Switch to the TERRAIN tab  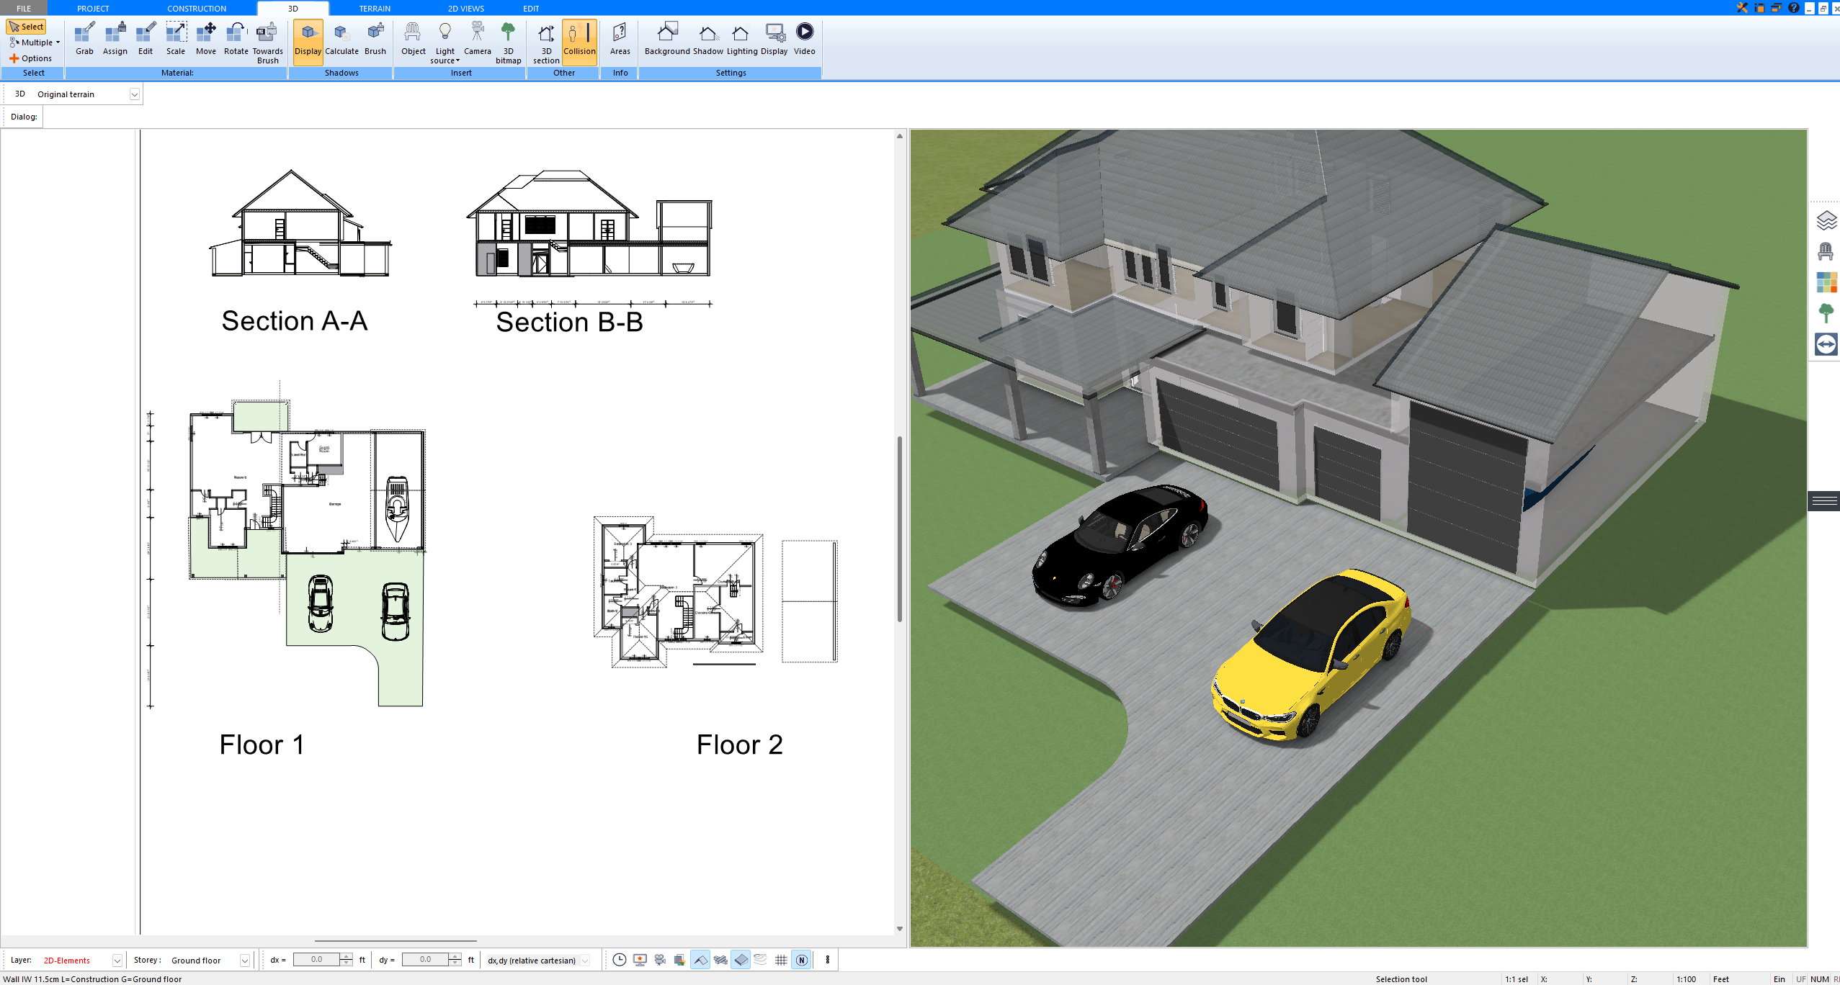point(375,8)
